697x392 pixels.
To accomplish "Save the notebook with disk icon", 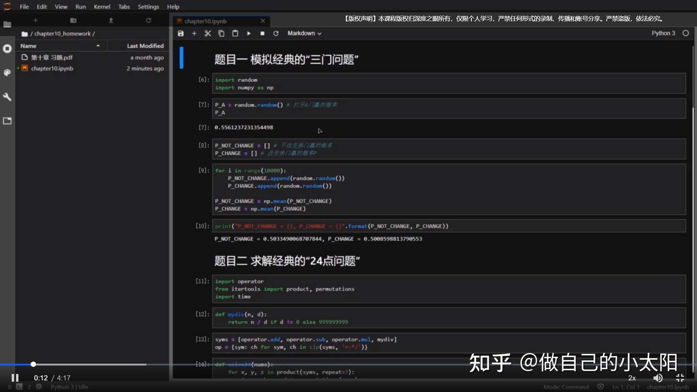I will 181,33.
